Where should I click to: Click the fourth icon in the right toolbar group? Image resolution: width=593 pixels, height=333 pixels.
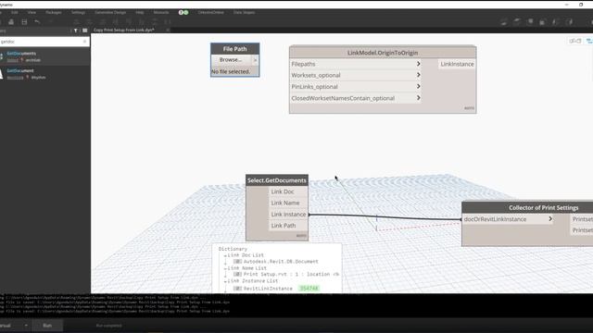coord(542,22)
